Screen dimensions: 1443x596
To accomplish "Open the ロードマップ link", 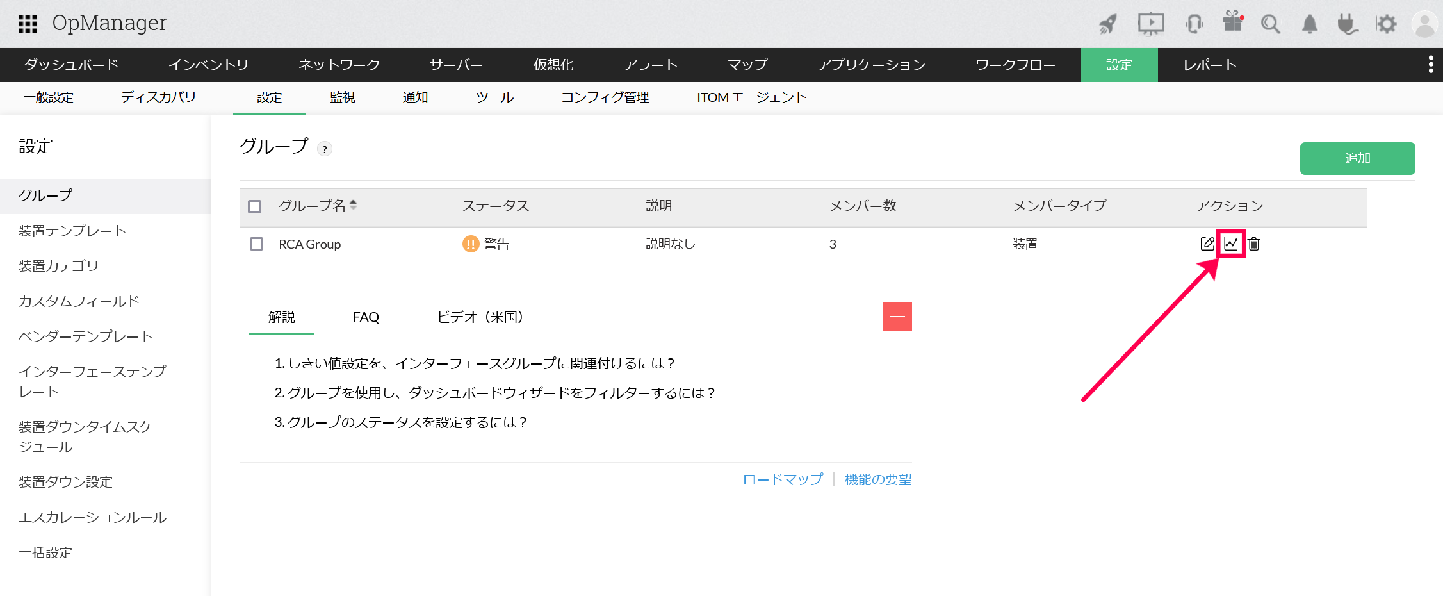I will 783,479.
